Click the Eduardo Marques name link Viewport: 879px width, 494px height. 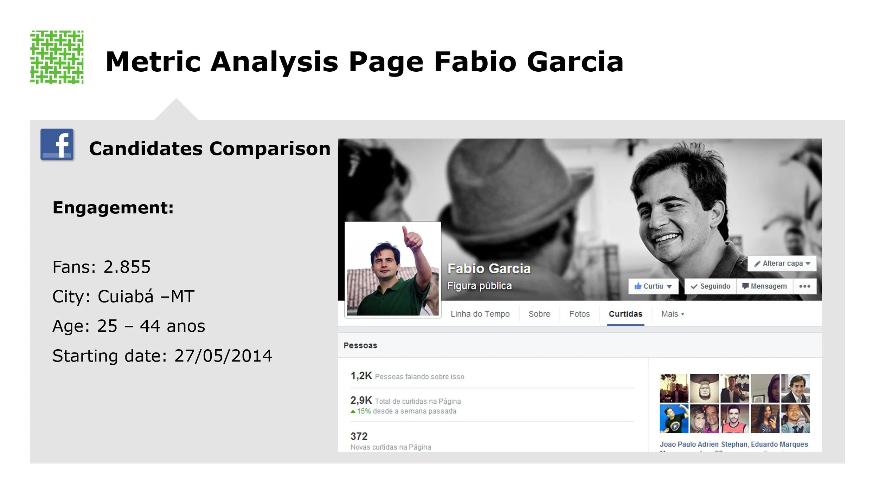779,444
